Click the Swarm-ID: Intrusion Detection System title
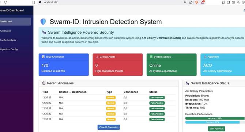The height and width of the screenshot is (132, 245). click(106, 22)
